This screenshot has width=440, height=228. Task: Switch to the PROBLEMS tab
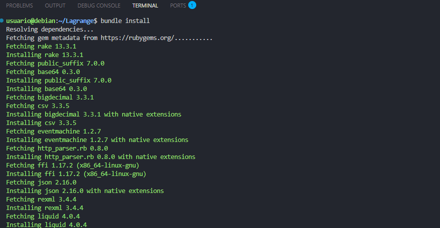click(x=20, y=6)
